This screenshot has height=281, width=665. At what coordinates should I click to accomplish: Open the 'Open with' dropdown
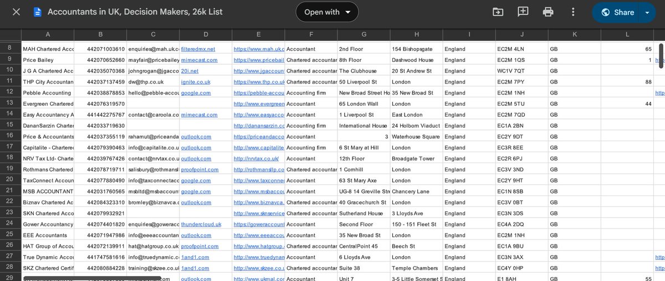(x=327, y=12)
